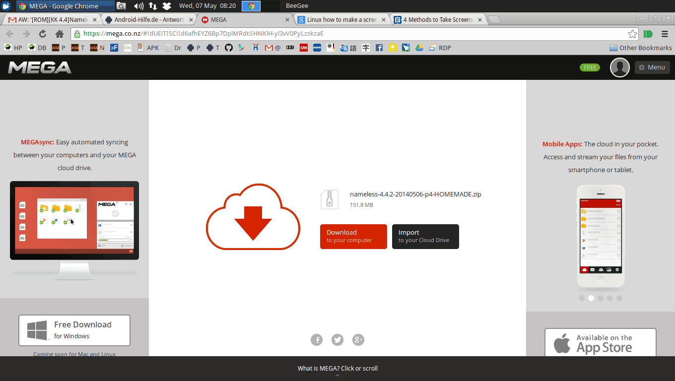The image size is (675, 381).
Task: Click the MEGAsync monitor illustration
Action: pyautogui.click(x=74, y=230)
